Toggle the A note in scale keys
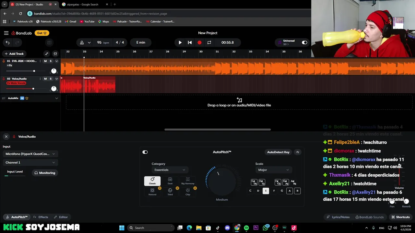Image resolution: width=415 pixels, height=233 pixels. click(290, 191)
